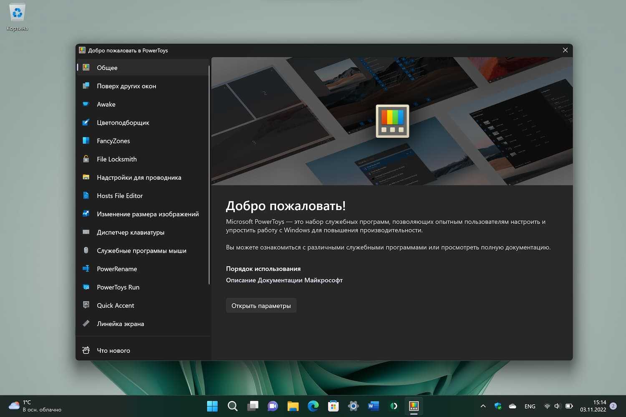This screenshot has height=417, width=626.
Task: Click the sidebar vertical scrollbar
Action: click(x=209, y=175)
